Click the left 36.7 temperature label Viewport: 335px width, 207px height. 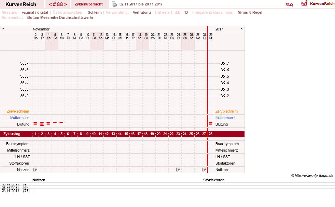tap(24, 63)
